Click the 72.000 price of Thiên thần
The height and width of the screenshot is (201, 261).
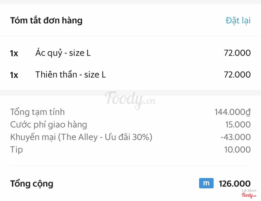(237, 75)
